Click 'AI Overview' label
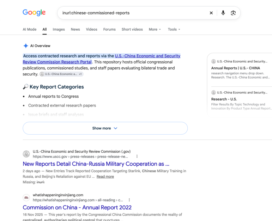 (40, 46)
